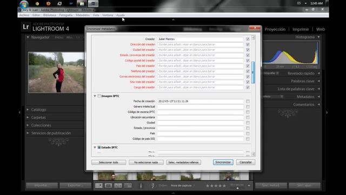Open the Windows Start orb
Viewport: 346px width, 195px height.
pyautogui.click(x=24, y=4)
